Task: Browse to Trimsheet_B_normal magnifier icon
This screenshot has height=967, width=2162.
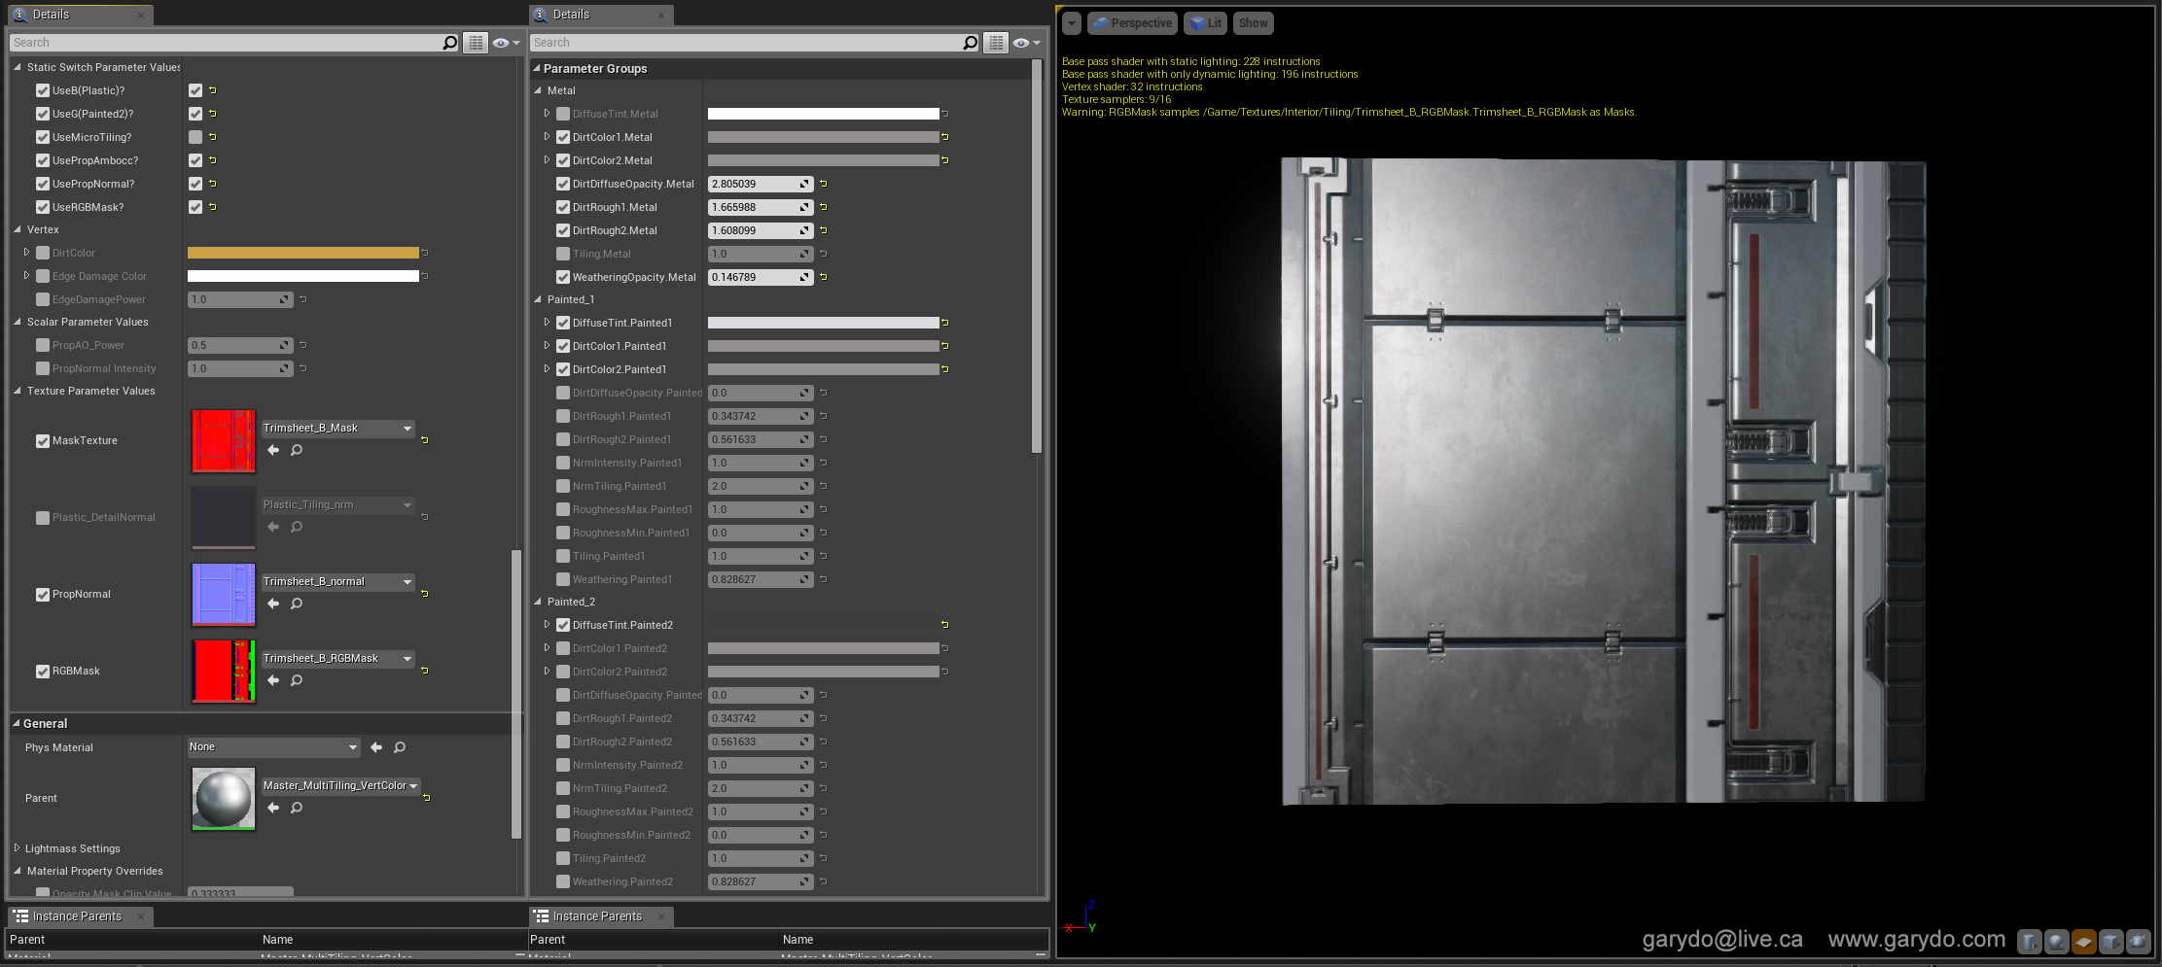Action: click(x=297, y=604)
